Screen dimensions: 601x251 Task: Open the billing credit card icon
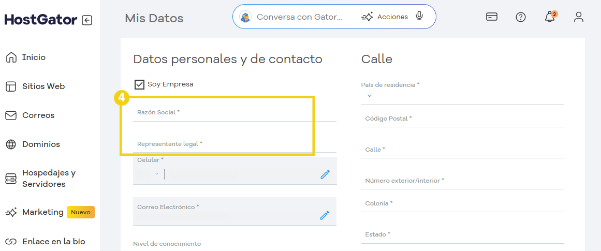pos(491,17)
